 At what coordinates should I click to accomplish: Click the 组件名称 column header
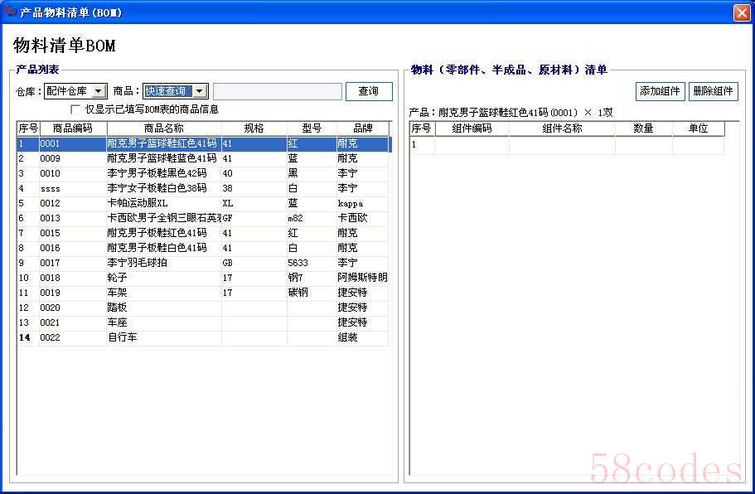(x=562, y=128)
